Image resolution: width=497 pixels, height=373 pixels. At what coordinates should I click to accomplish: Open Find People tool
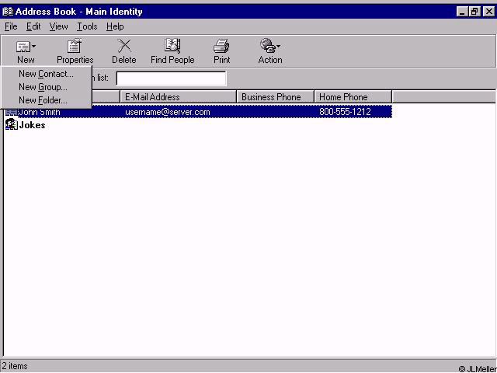point(172,47)
